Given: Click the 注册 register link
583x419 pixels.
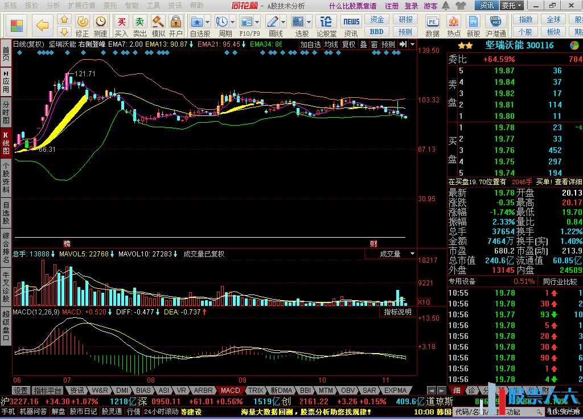Looking at the screenshot, I should pos(392,6).
